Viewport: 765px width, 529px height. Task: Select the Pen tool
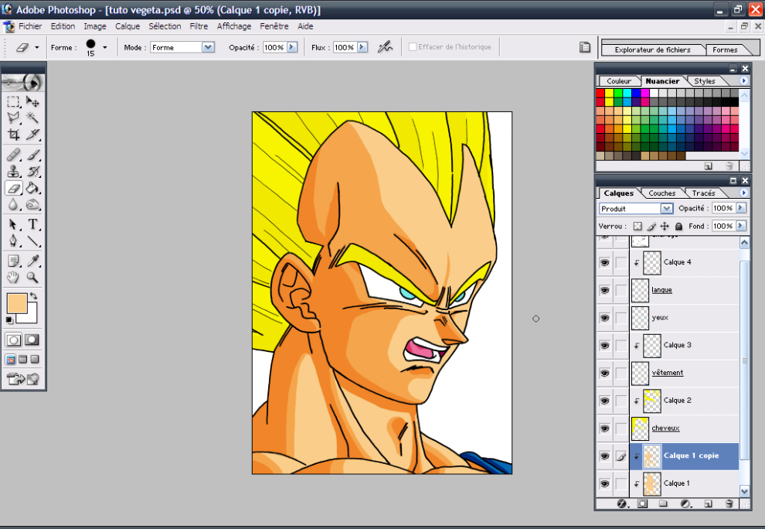[x=13, y=241]
